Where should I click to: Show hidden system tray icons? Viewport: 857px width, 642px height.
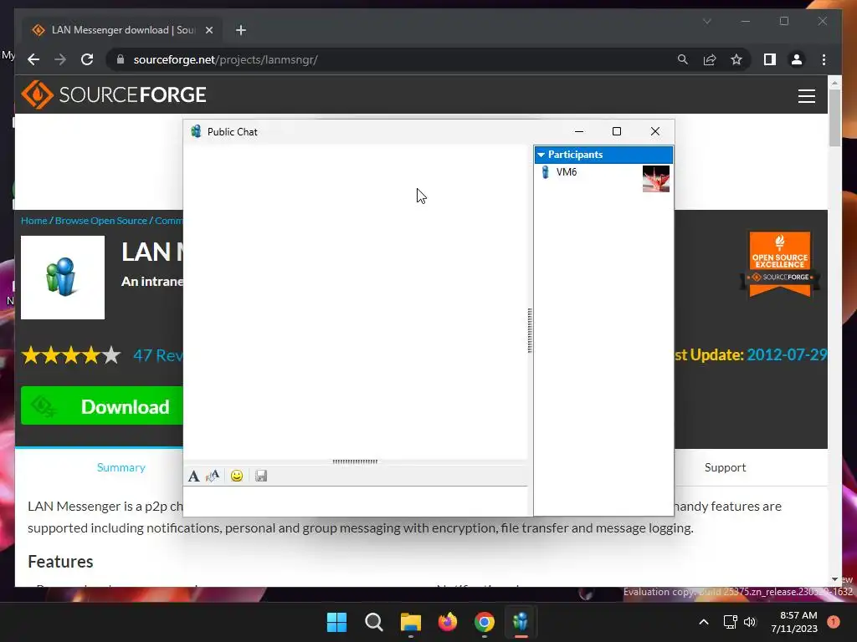click(704, 622)
